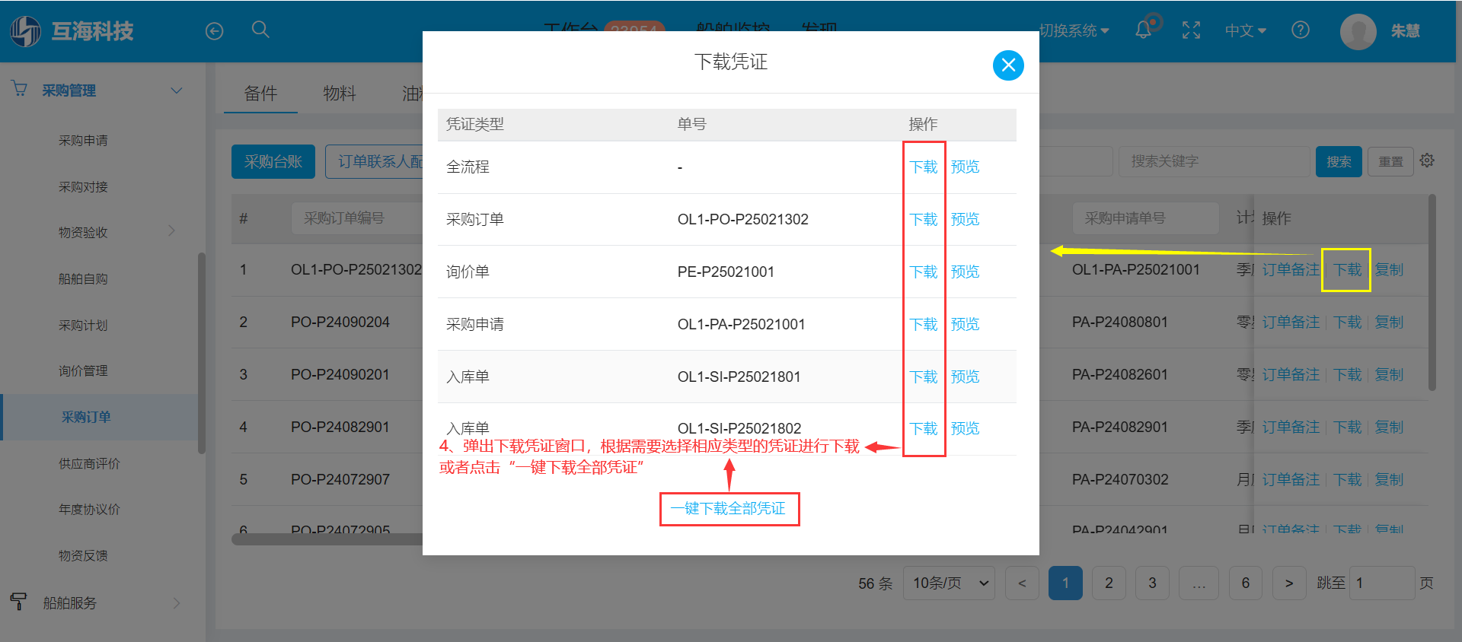Open 询价管理 in sidebar

(x=83, y=371)
